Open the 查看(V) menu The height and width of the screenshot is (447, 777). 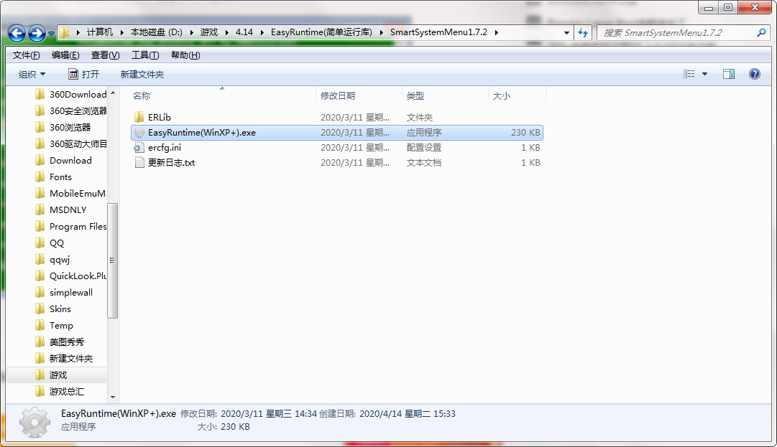[105, 55]
